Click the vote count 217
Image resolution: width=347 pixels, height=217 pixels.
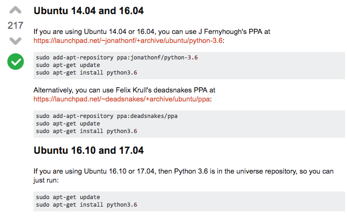pyautogui.click(x=15, y=25)
